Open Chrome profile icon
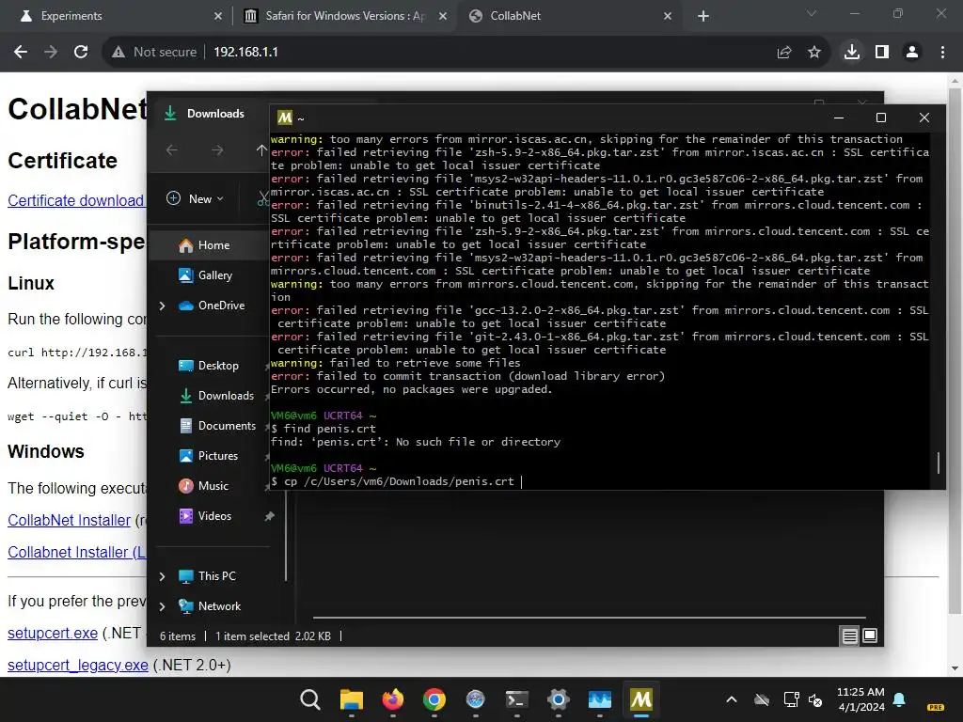This screenshot has height=722, width=963. (x=912, y=53)
